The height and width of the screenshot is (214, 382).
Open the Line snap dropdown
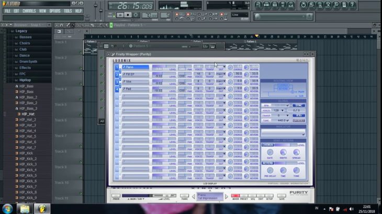pos(240,15)
